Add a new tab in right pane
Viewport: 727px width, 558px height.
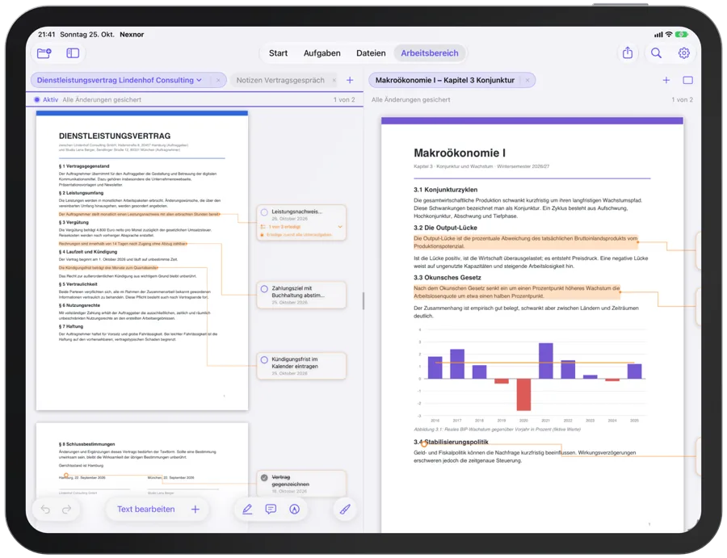click(666, 80)
